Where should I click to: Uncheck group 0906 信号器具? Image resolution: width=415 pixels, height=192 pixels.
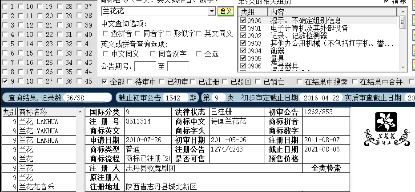click(243, 65)
